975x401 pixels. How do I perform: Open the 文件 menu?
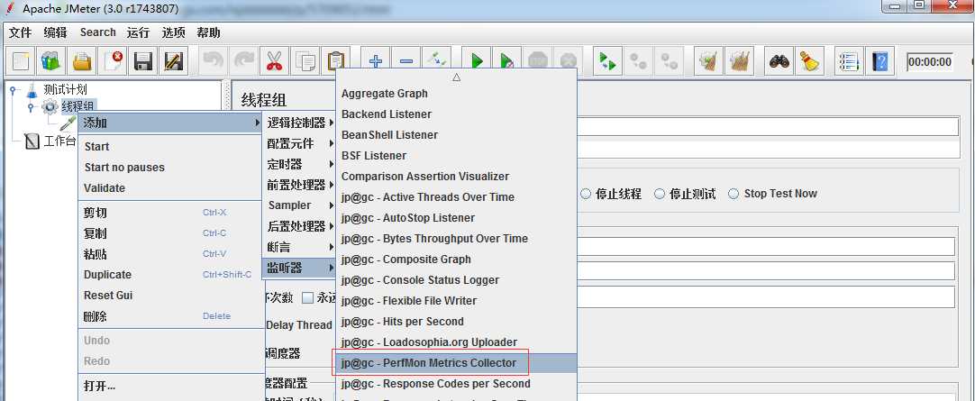pyautogui.click(x=20, y=32)
